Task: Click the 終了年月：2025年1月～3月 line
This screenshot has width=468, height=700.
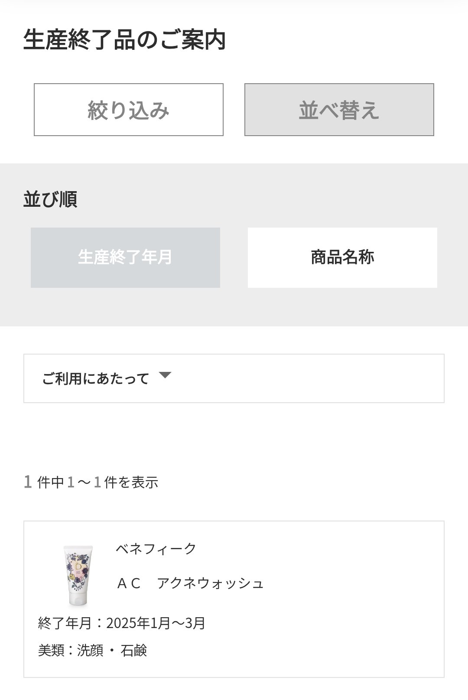Action: pos(122,623)
